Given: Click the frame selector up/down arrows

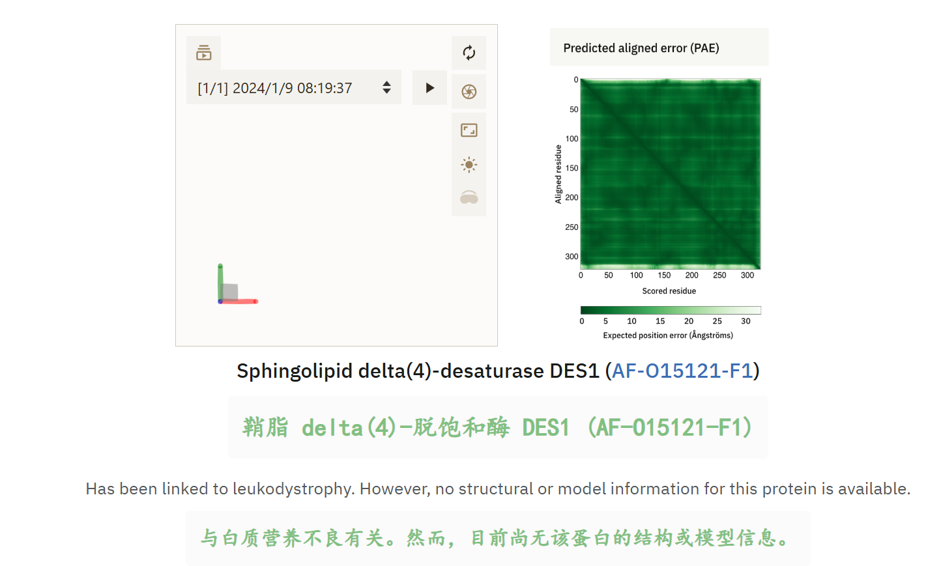Looking at the screenshot, I should pos(386,88).
